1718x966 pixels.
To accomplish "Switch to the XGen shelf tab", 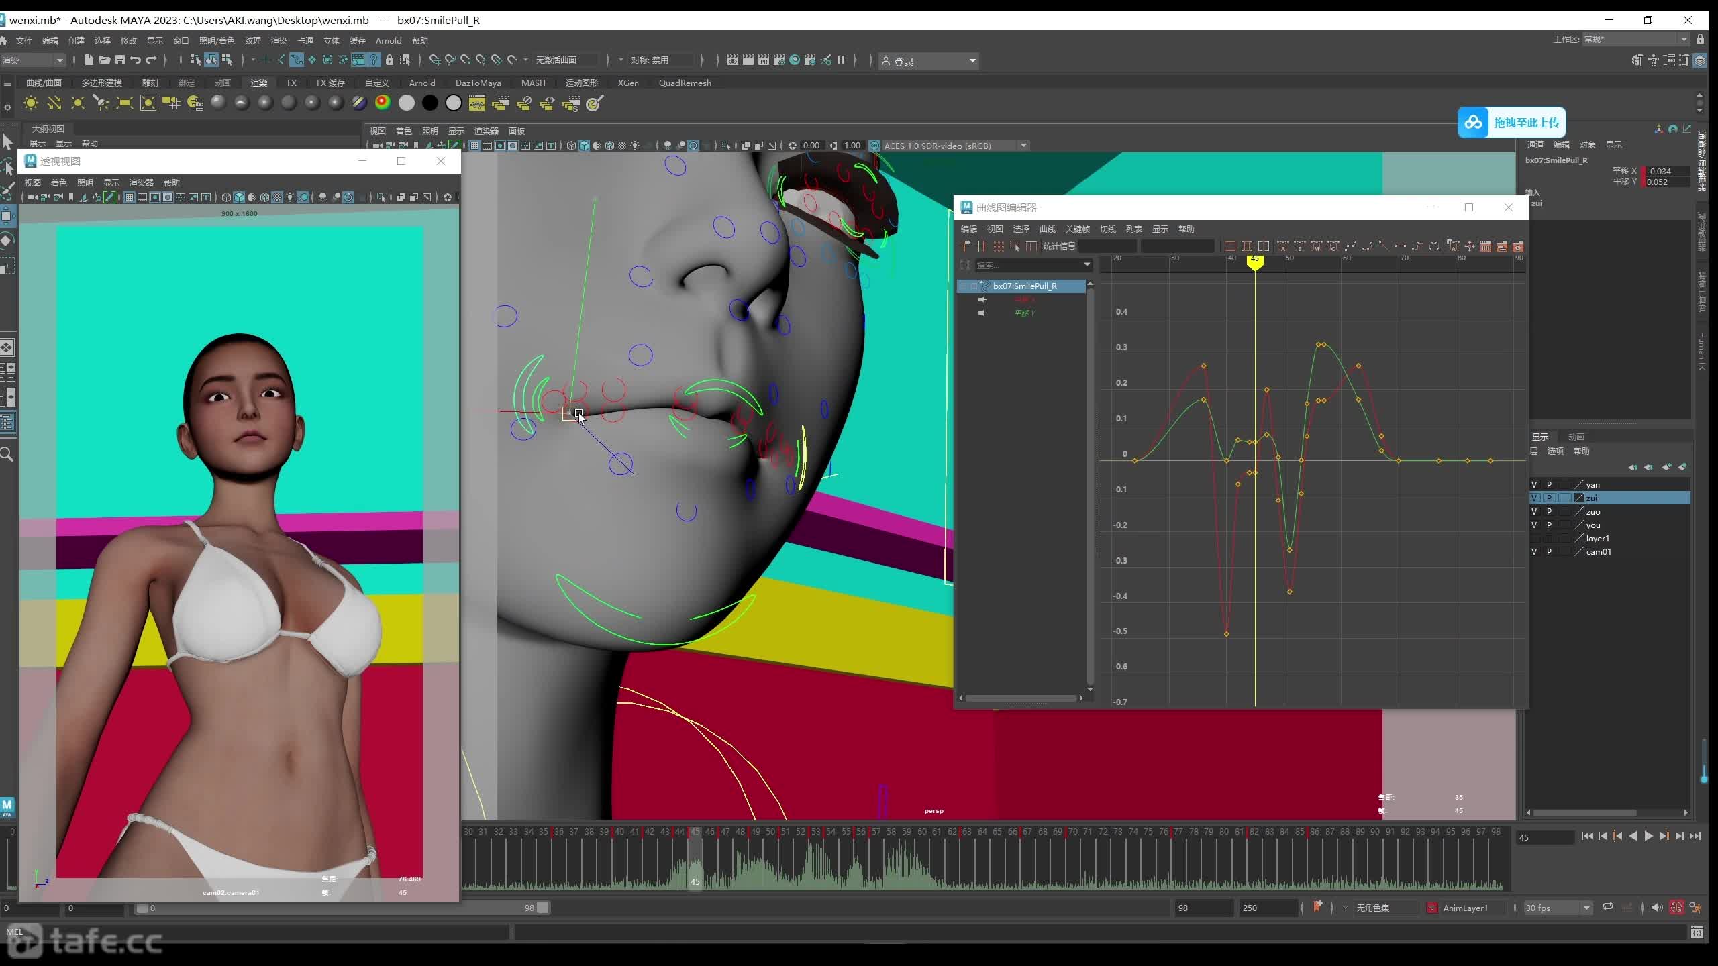I will (x=628, y=83).
